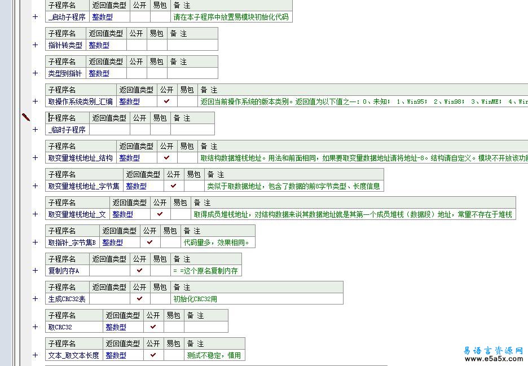The height and width of the screenshot is (366, 528).
Task: Expand the 取操作系统类别_汇编 subroutine
Action: (x=36, y=102)
